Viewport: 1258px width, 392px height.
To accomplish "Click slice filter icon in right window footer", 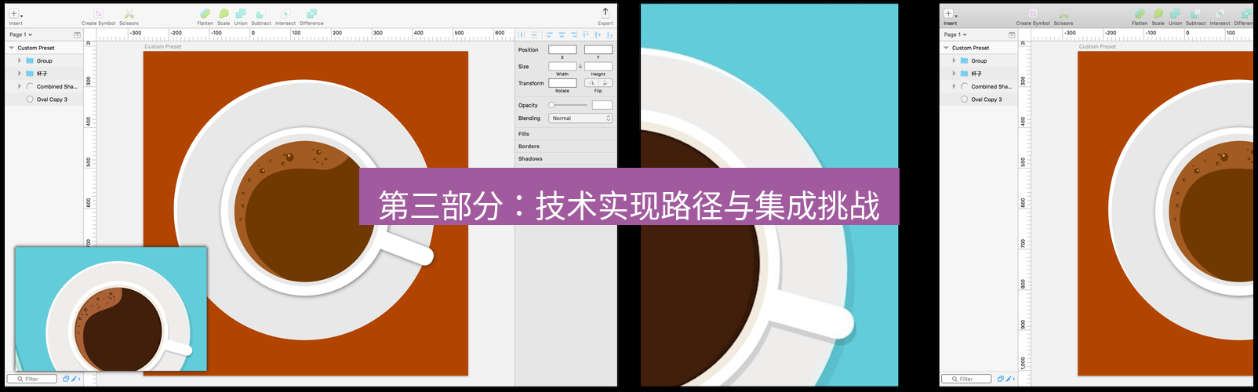I will [x=1010, y=379].
